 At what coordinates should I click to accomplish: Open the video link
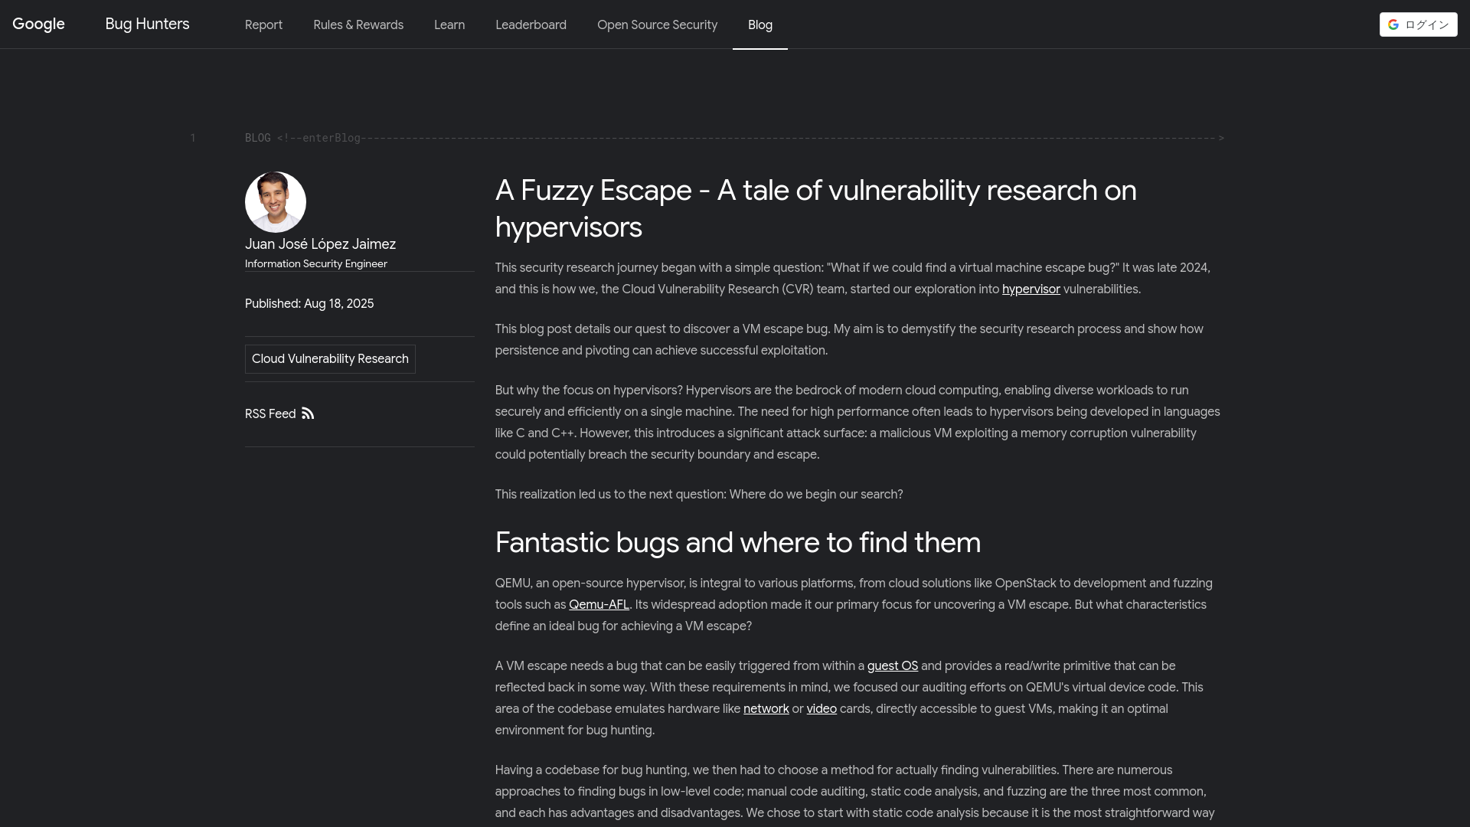821,709
